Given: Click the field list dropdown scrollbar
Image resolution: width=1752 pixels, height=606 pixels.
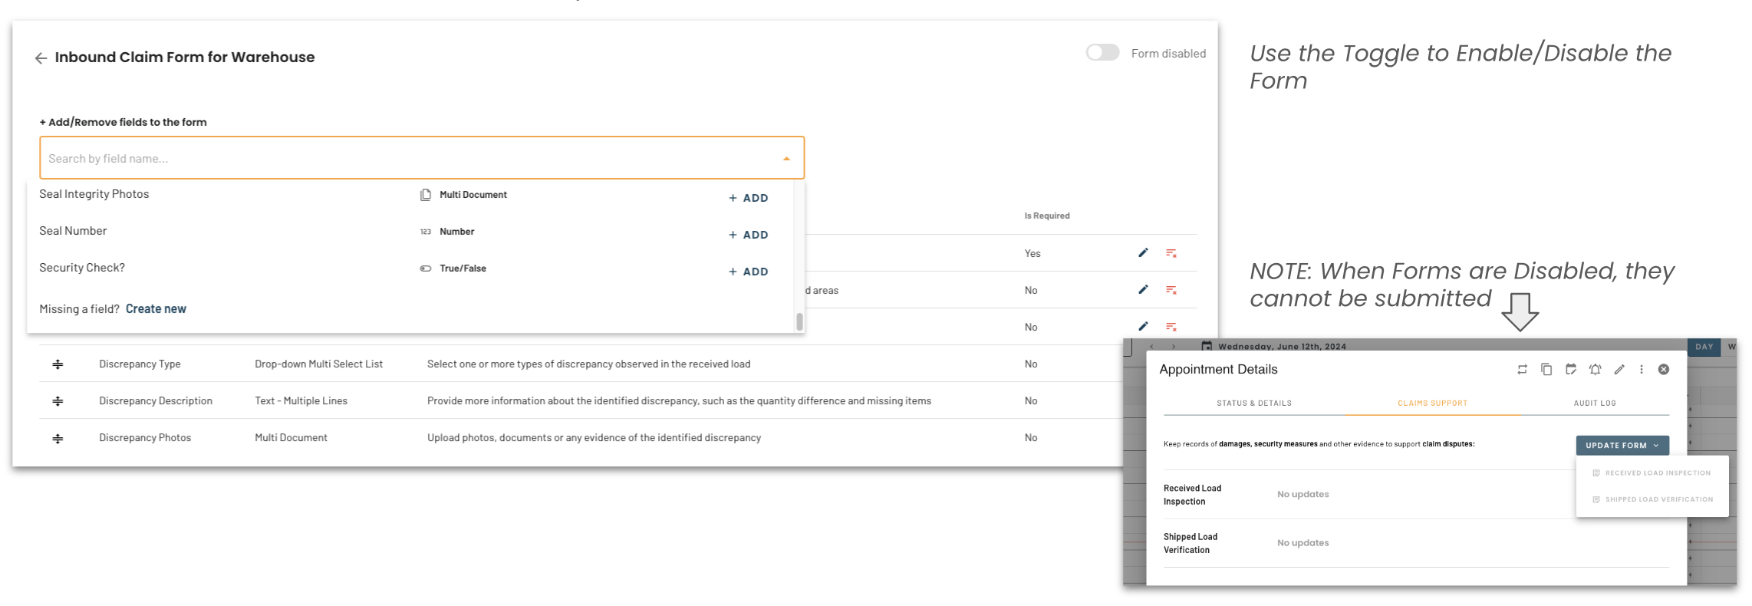Looking at the screenshot, I should (x=799, y=321).
